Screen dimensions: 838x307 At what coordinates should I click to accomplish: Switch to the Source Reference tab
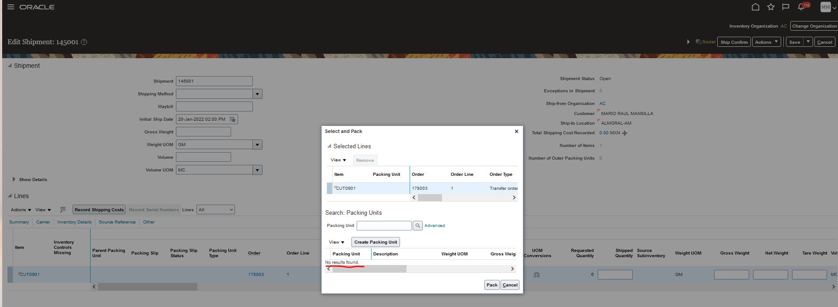(117, 222)
